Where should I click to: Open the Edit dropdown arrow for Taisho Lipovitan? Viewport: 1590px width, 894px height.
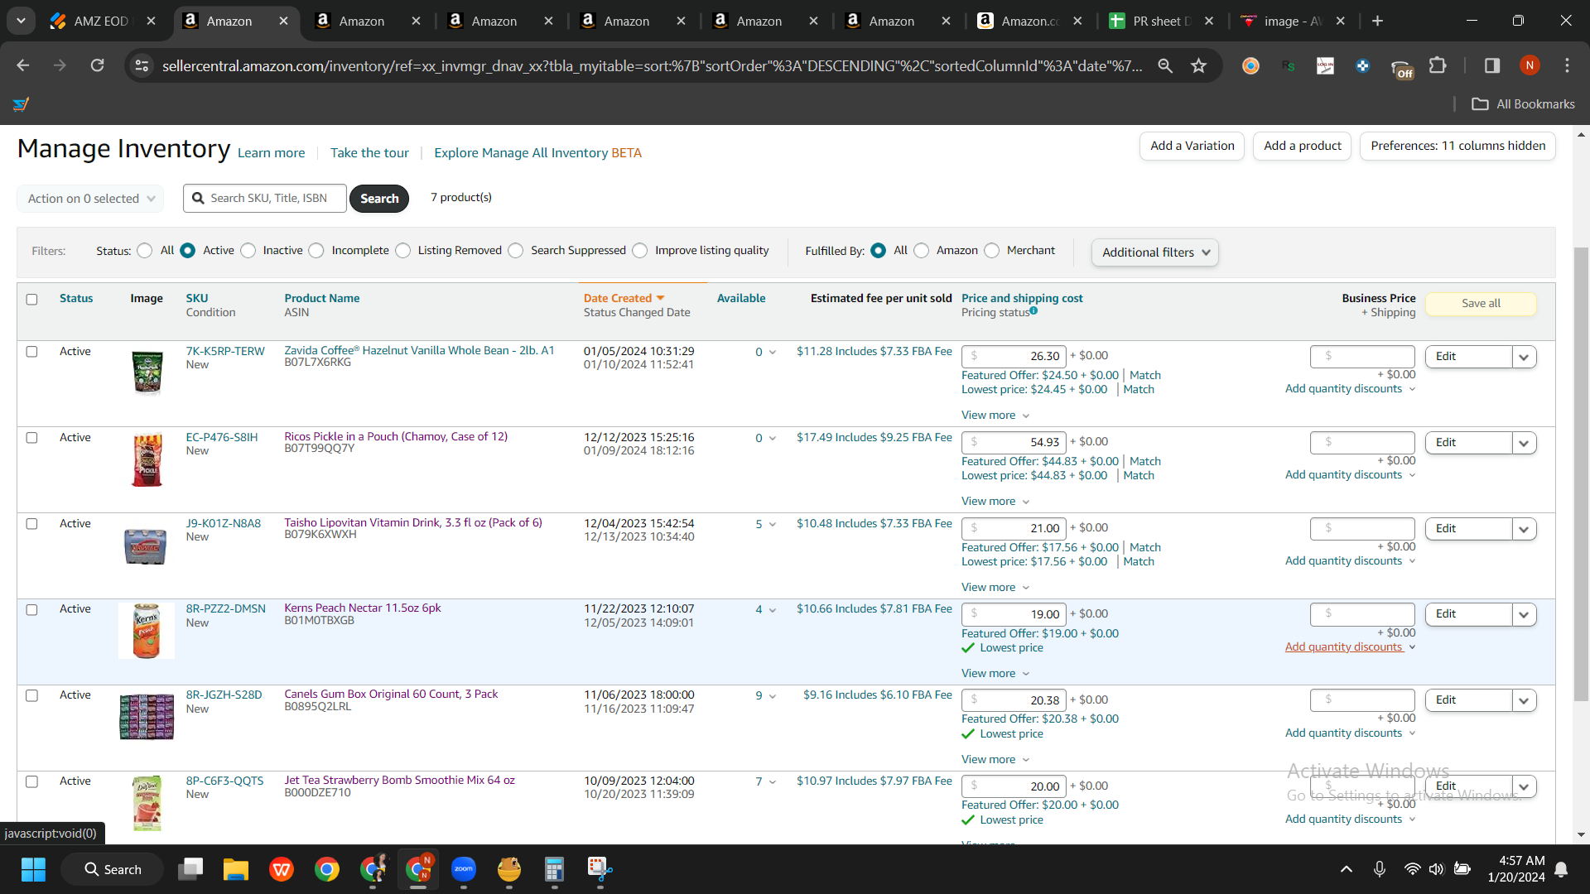[1524, 529]
